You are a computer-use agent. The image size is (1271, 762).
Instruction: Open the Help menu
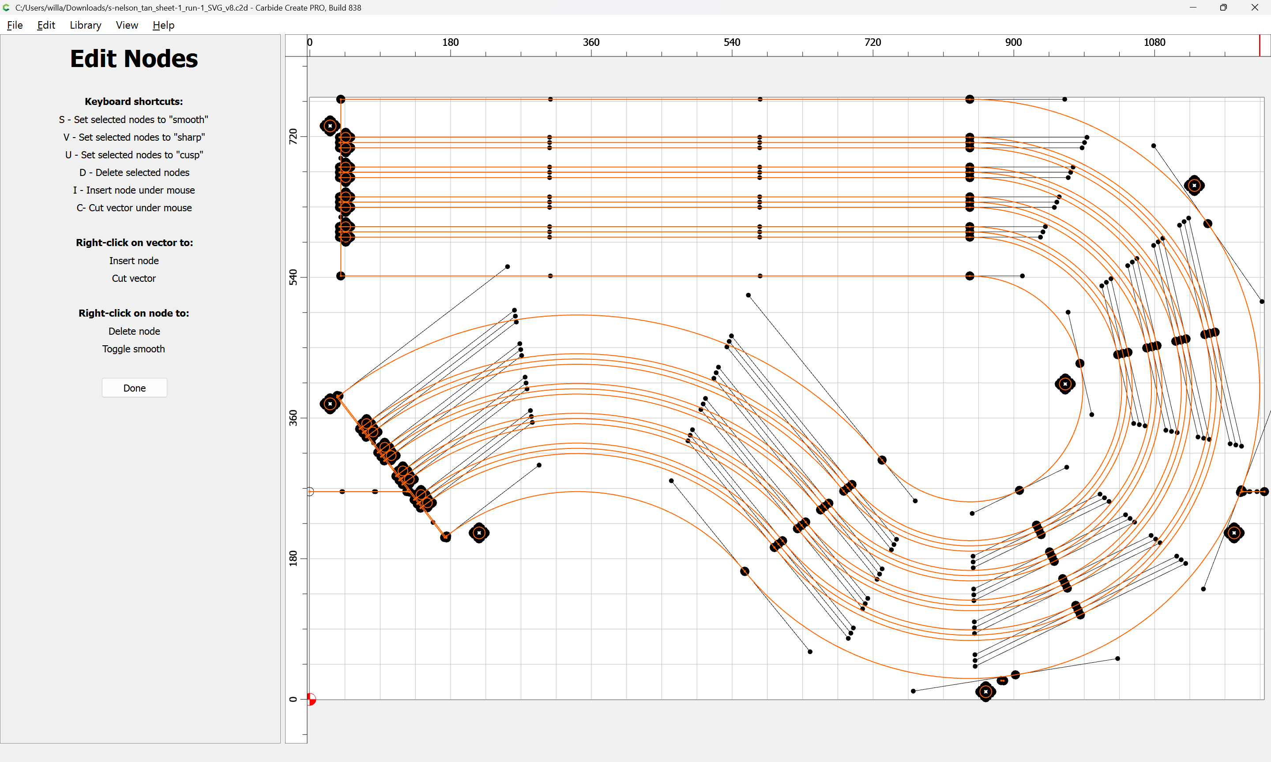(x=163, y=25)
